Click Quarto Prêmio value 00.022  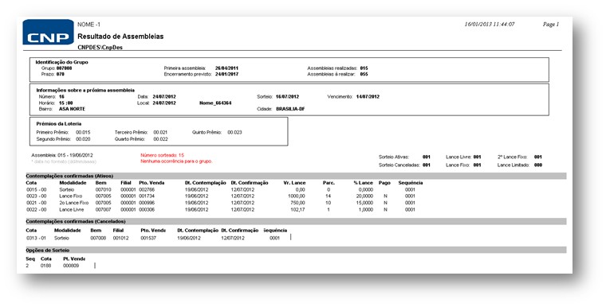click(160, 139)
